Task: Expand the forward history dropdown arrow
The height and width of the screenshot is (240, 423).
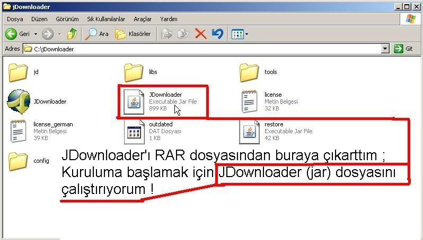Action: tap(59, 34)
